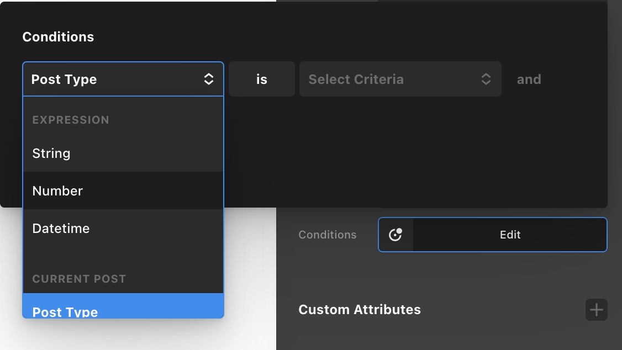Pick Datetime from the expression options
Image resolution: width=622 pixels, height=350 pixels.
[x=123, y=229]
